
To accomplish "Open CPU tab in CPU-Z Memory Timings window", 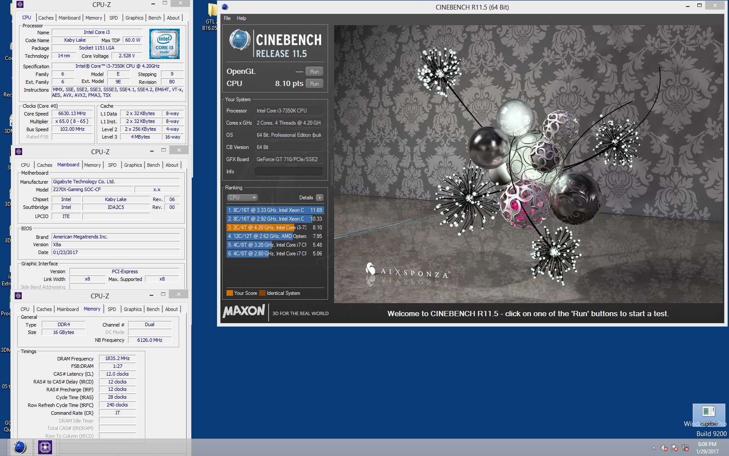I will (x=25, y=309).
